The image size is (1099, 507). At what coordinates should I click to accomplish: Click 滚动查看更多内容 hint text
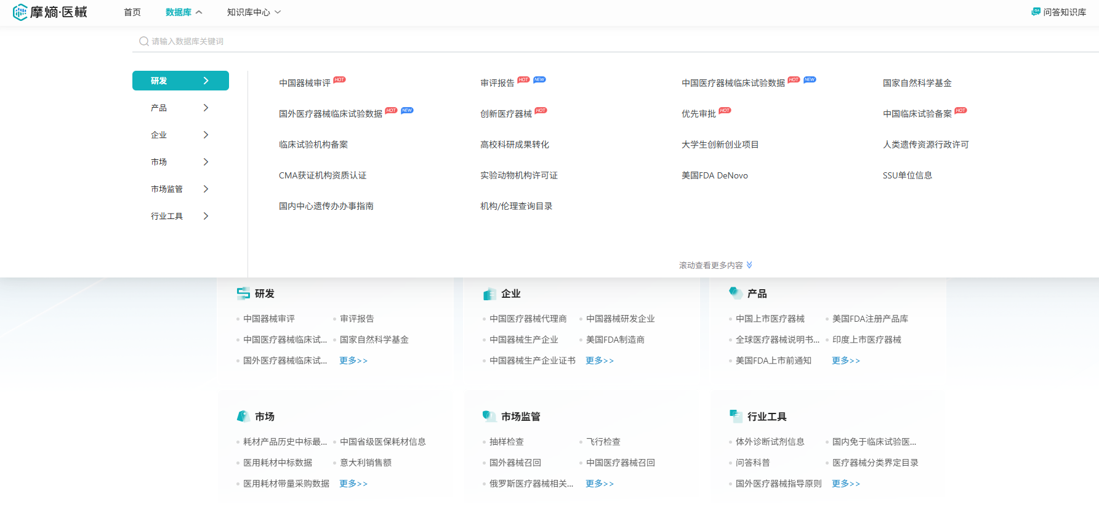tap(711, 265)
